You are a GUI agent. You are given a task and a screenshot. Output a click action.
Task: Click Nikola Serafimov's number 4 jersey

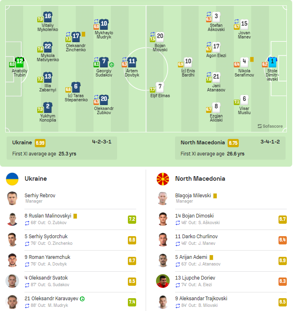(x=244, y=62)
